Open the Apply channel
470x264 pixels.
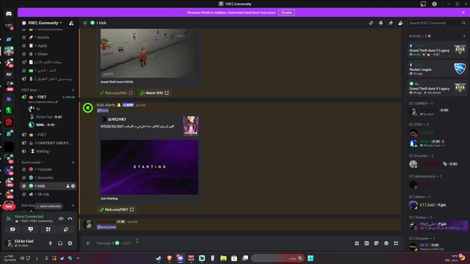[x=48, y=46]
